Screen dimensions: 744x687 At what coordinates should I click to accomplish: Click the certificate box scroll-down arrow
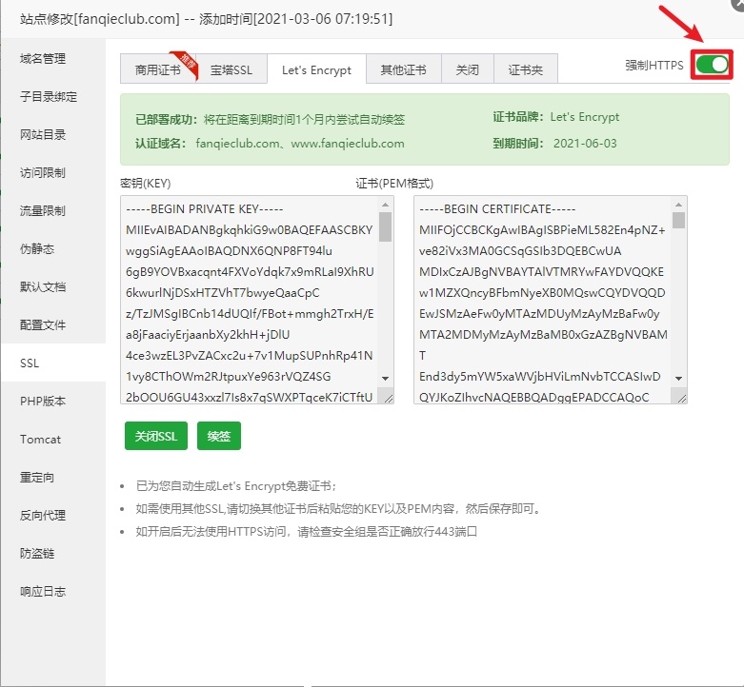678,379
